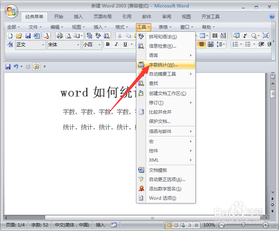Choose 保护文档 from the menu
The width and height of the screenshot is (279, 231).
pyautogui.click(x=166, y=121)
